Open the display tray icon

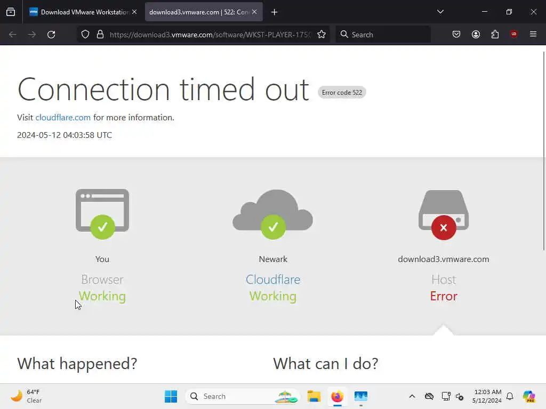tap(446, 396)
